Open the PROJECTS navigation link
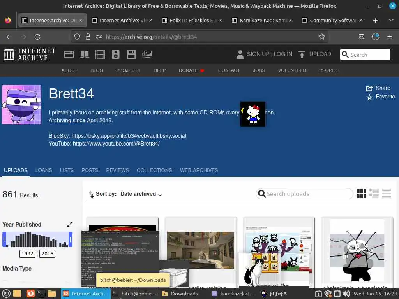Image resolution: width=399 pixels, height=299 pixels. [x=128, y=70]
